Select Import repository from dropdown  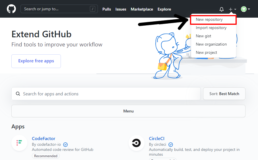pyautogui.click(x=213, y=28)
